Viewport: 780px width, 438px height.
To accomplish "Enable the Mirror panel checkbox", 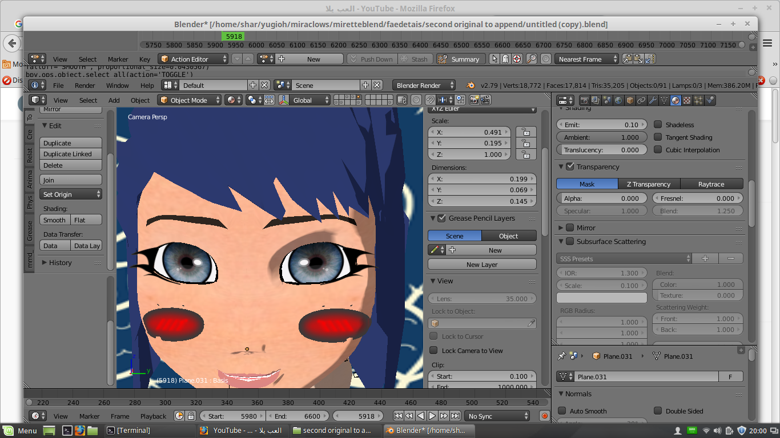I will click(570, 228).
